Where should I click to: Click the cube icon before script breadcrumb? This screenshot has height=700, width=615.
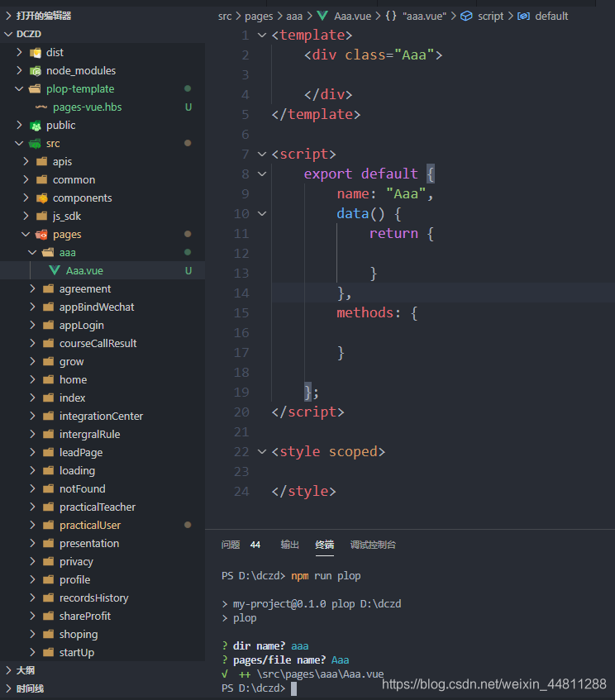(x=466, y=16)
